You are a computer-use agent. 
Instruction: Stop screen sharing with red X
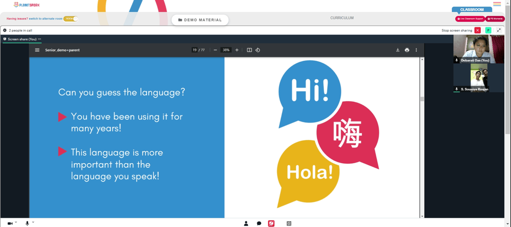tap(477, 30)
